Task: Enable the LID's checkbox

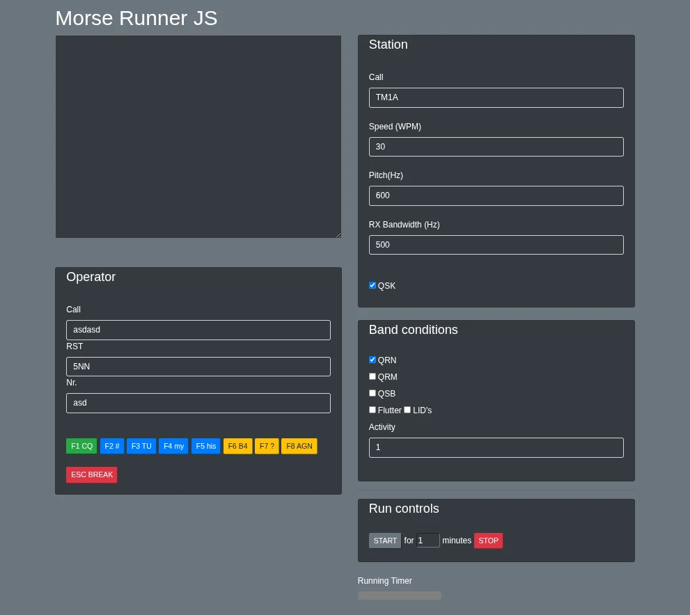Action: tap(407, 410)
